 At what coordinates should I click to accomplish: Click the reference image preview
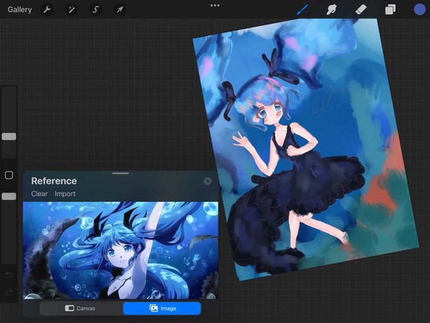click(121, 251)
